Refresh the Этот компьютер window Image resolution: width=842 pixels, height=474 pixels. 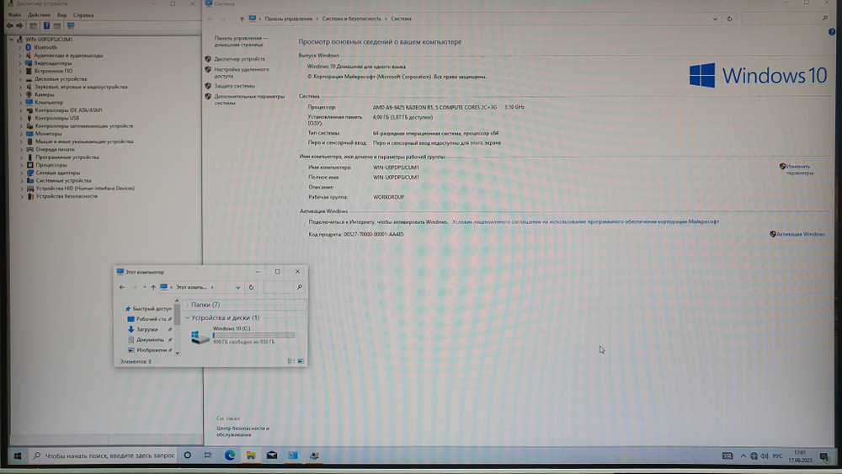pos(251,287)
